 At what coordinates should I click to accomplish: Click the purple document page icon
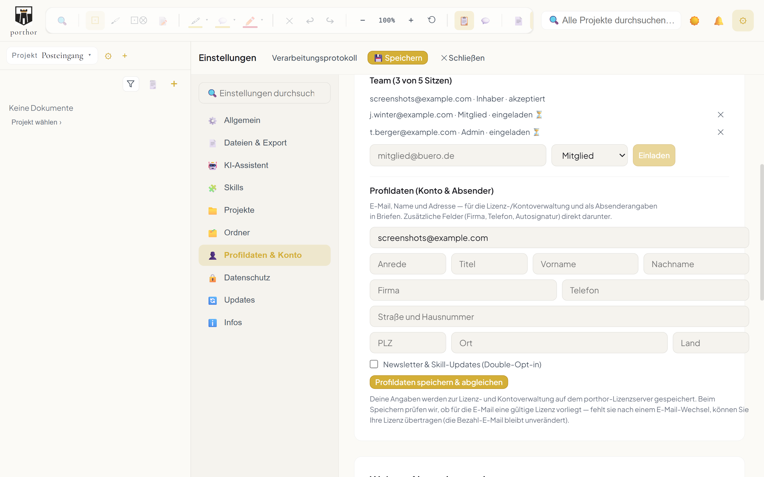point(518,21)
